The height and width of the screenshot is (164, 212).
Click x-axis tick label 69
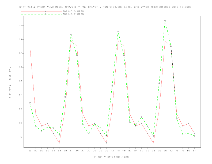165,151
